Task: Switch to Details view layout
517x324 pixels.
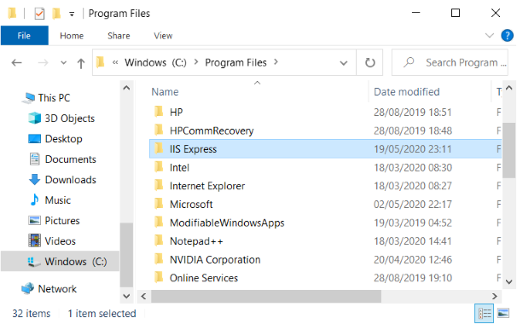Action: pyautogui.click(x=484, y=313)
